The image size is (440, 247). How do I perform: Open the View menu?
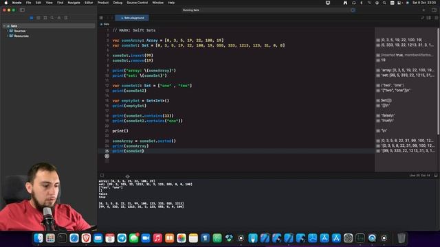49,3
